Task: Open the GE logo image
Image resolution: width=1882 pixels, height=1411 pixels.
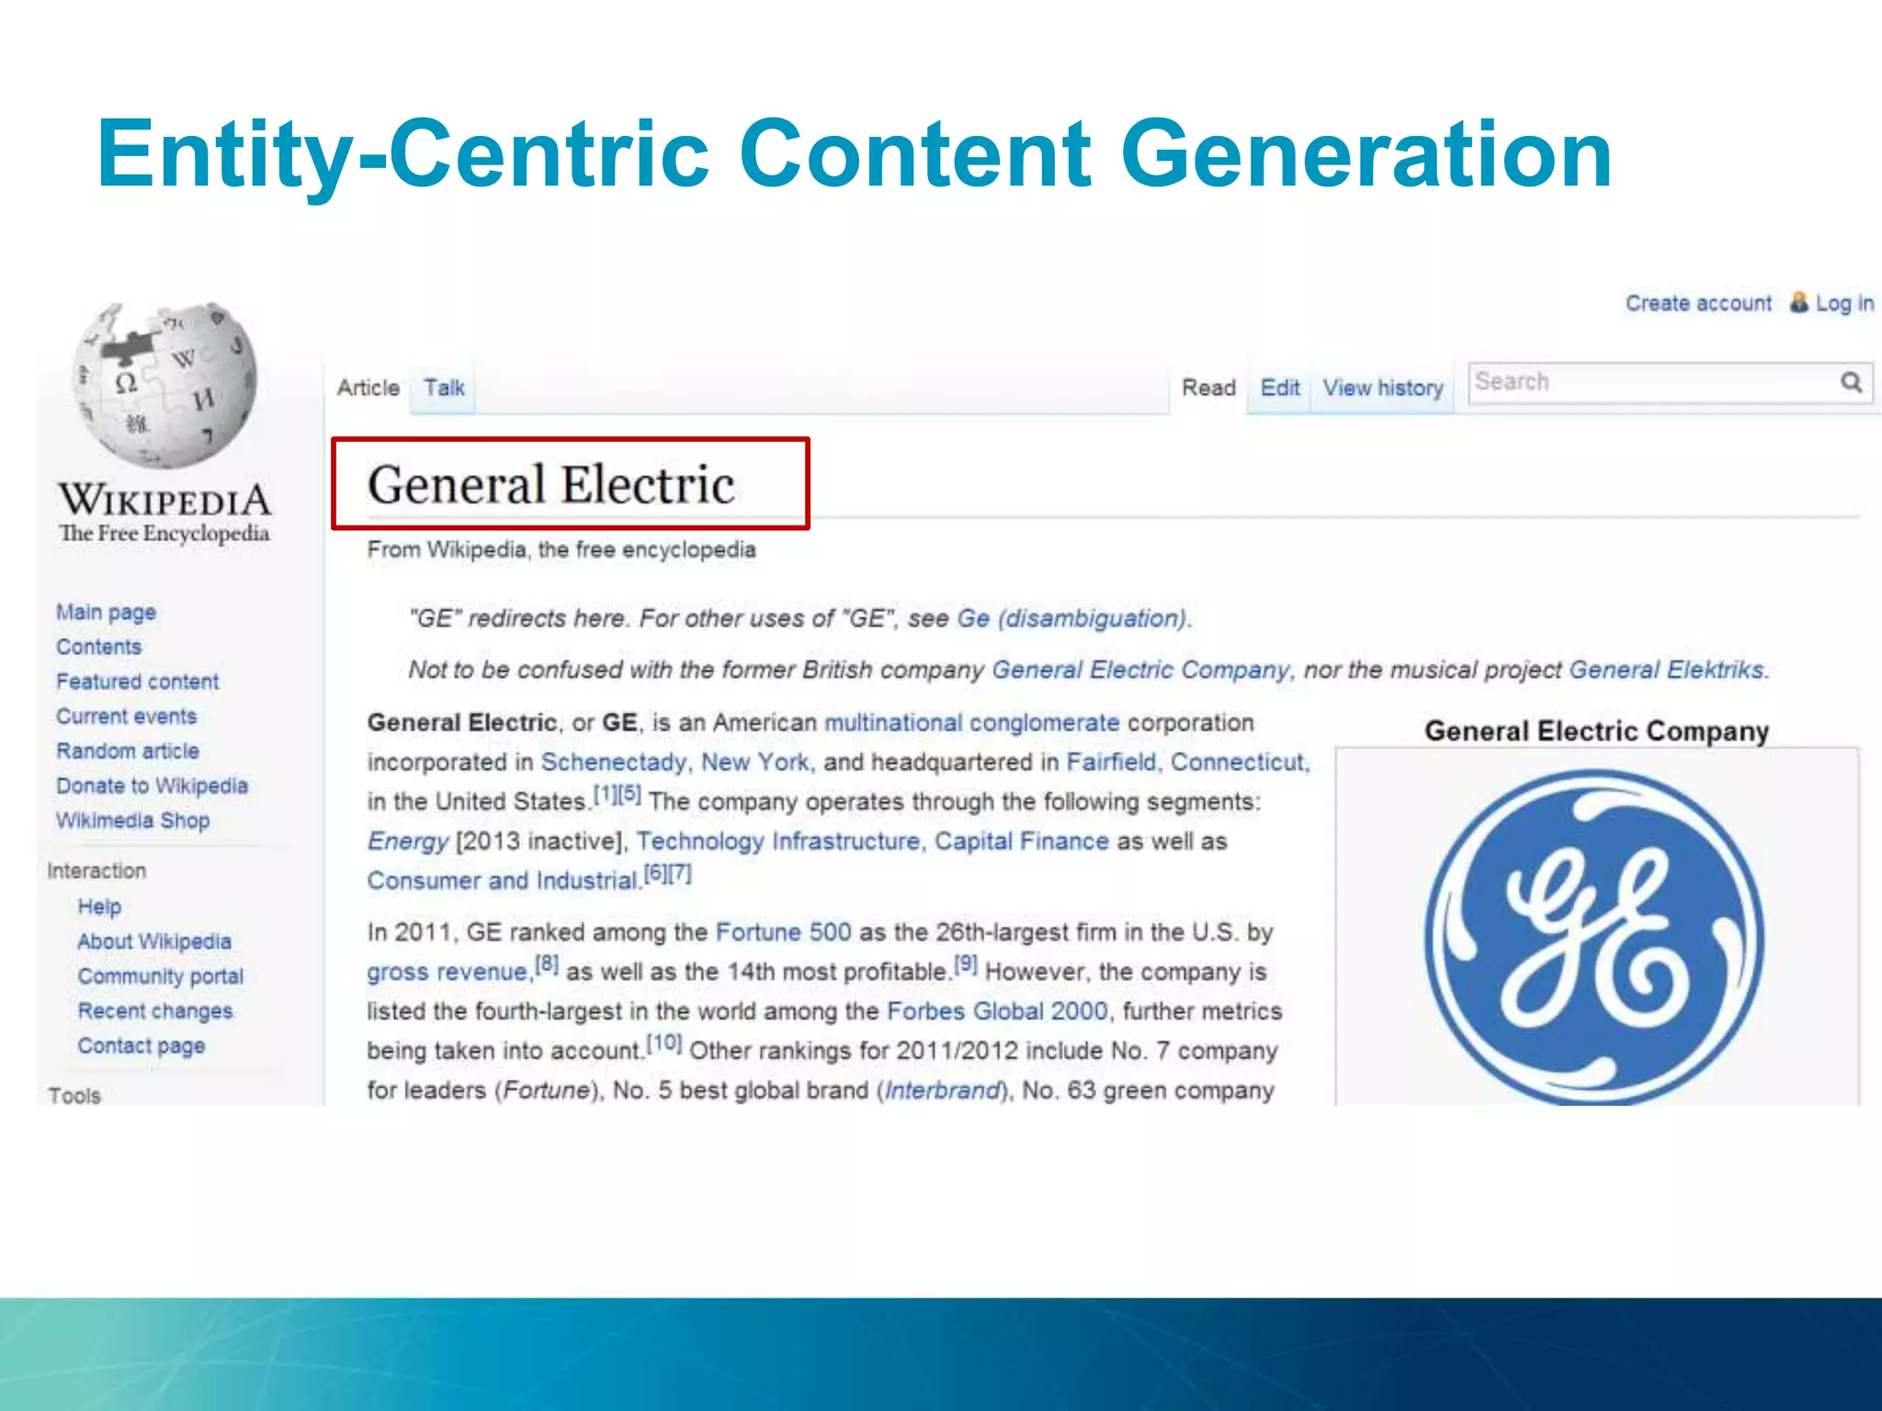Action: 1596,937
